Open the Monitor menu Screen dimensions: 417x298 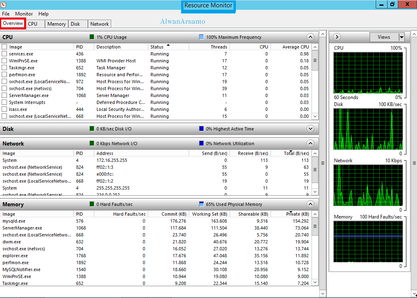(24, 13)
